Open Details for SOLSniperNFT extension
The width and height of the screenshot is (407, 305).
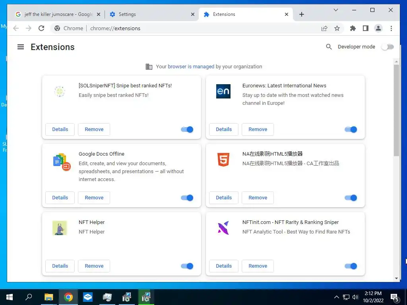(60, 129)
